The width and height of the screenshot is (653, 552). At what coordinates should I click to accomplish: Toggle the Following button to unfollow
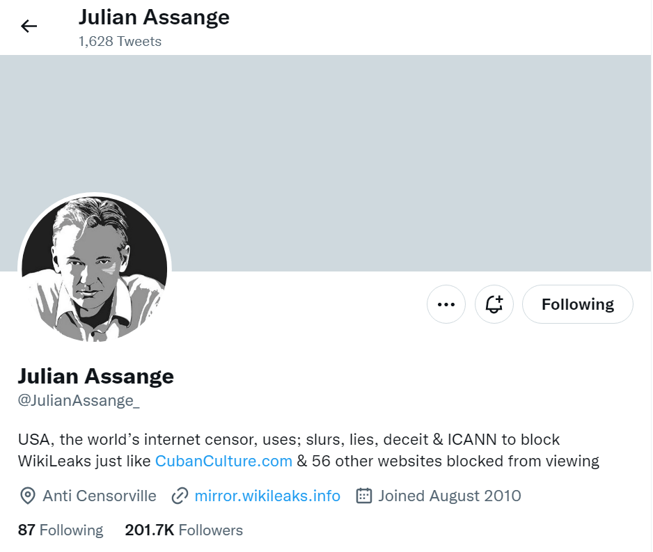[577, 304]
